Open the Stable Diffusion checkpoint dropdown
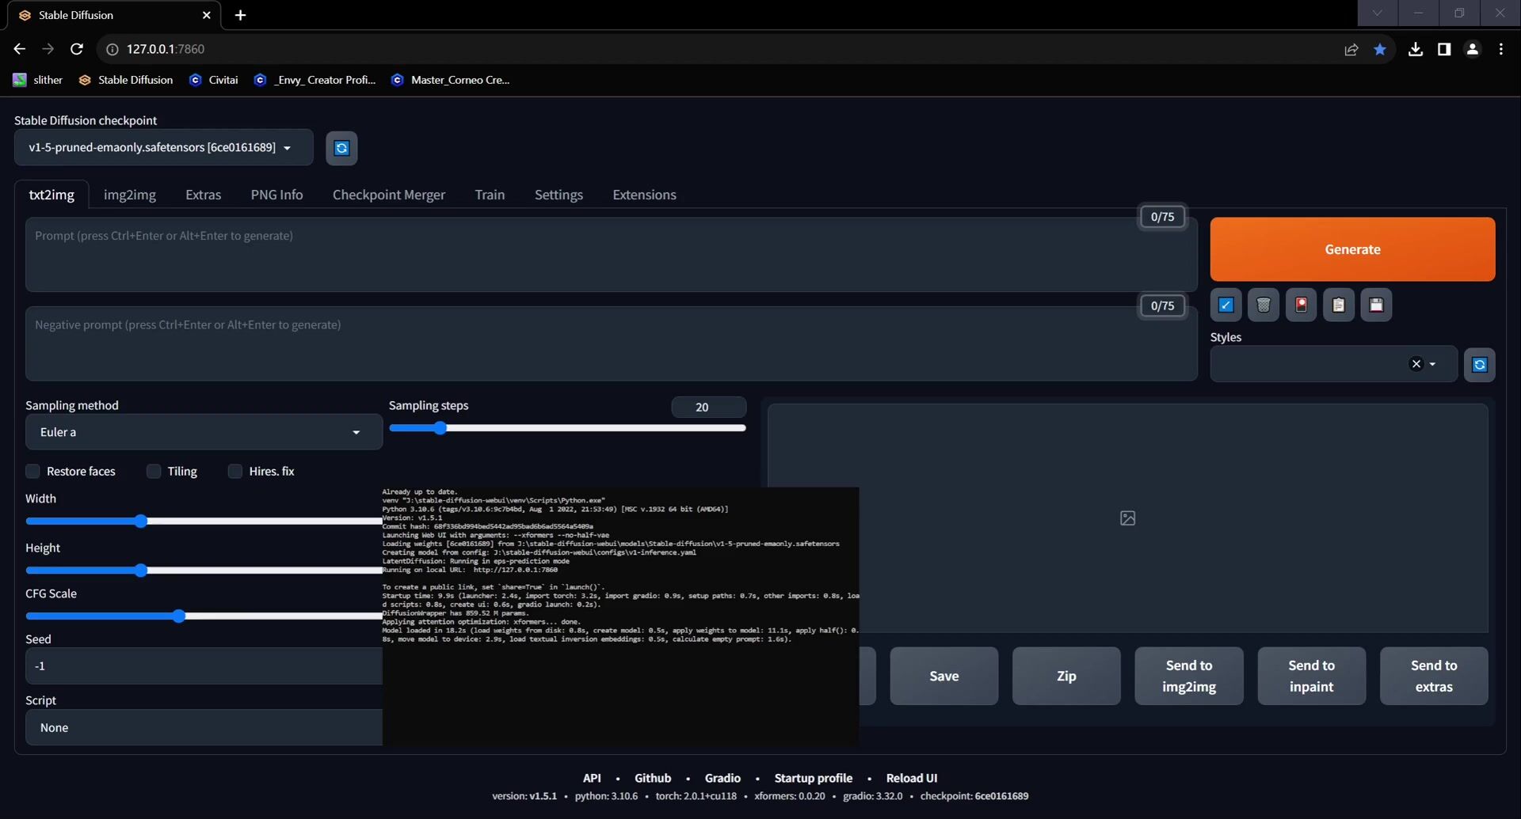This screenshot has height=819, width=1521. point(163,148)
